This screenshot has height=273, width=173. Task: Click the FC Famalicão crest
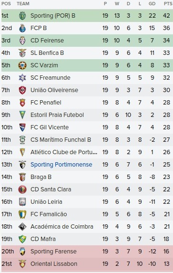coord(22,214)
